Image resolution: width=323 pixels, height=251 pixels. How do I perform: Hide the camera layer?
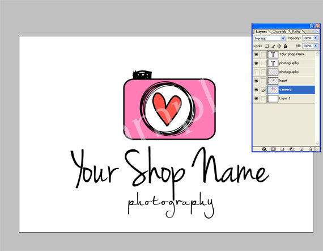coord(256,90)
